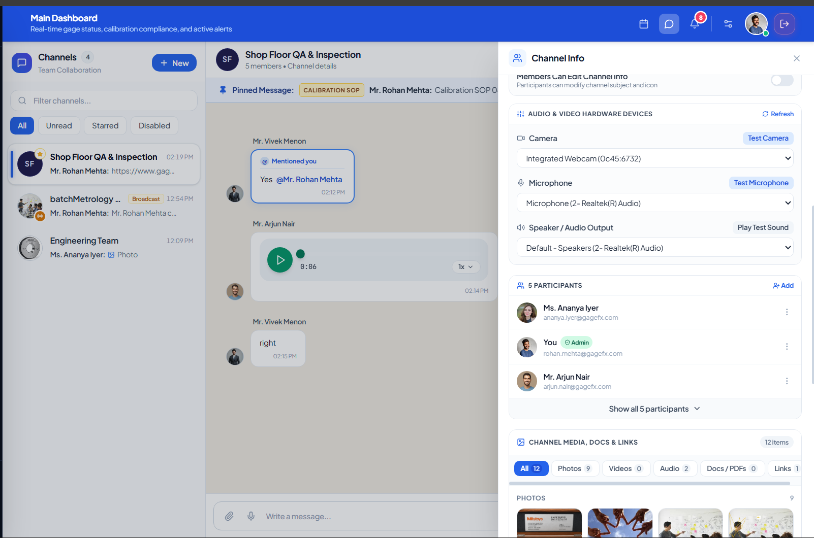Add a participant to the channel
Viewport: 814px width, 538px height.
(783, 286)
